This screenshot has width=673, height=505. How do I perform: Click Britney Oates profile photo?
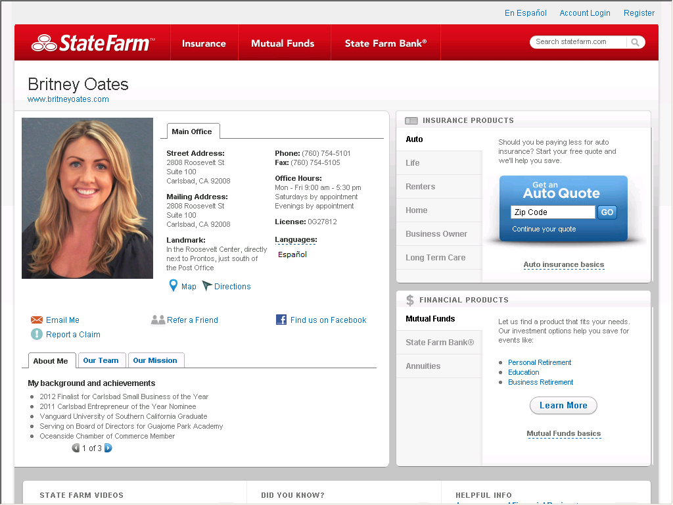point(87,199)
